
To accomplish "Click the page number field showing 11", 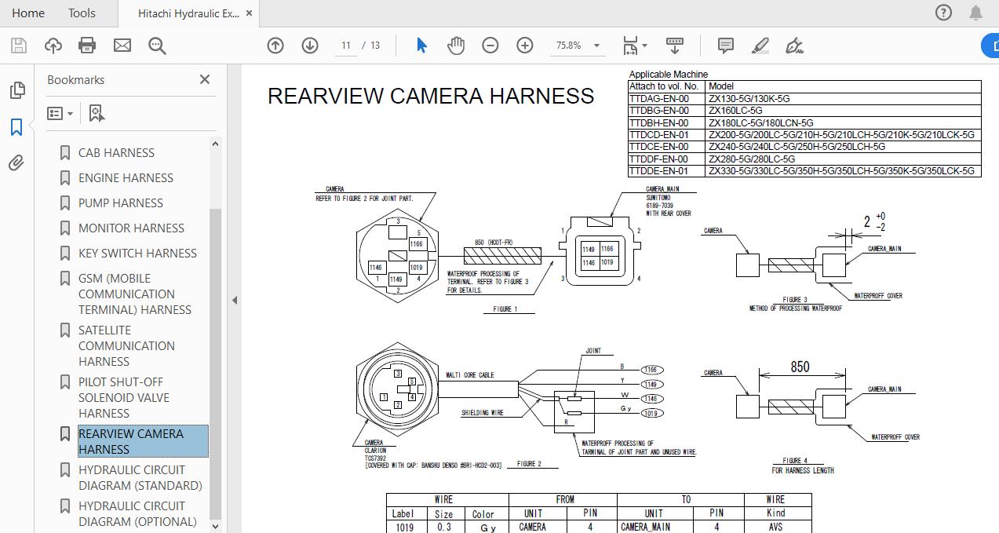I will [345, 46].
